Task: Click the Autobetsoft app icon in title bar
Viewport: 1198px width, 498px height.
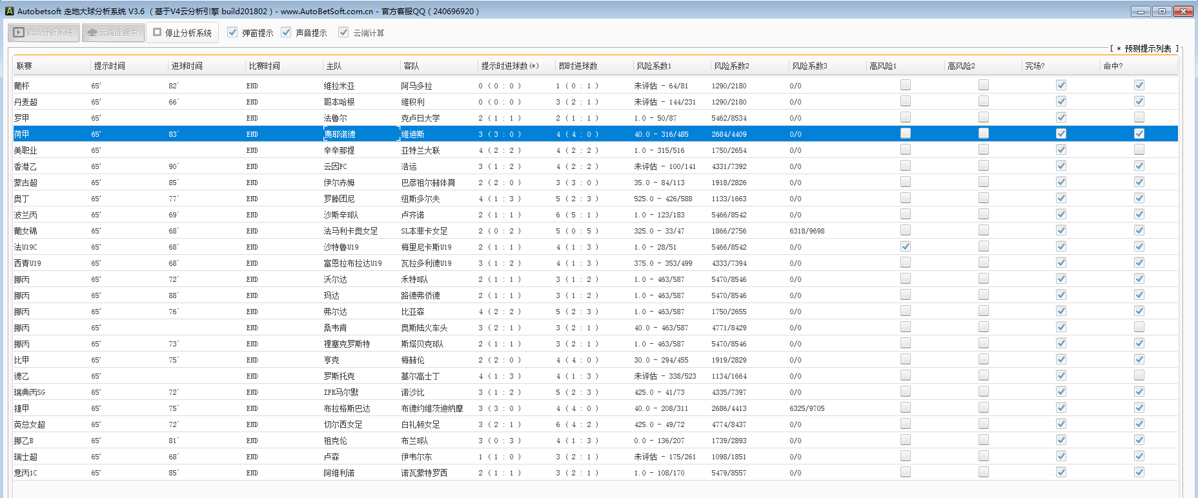Action: click(x=10, y=11)
